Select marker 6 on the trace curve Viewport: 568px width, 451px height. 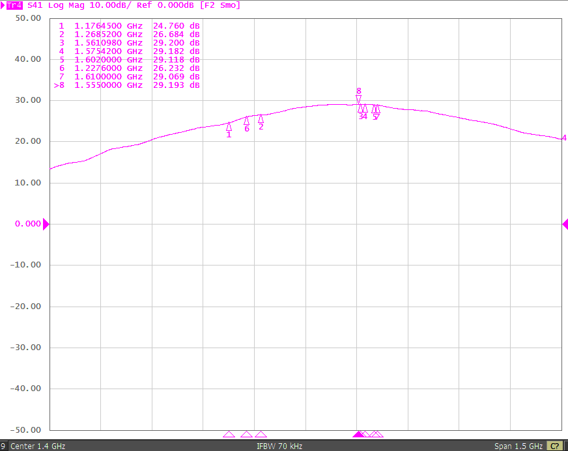coord(246,120)
